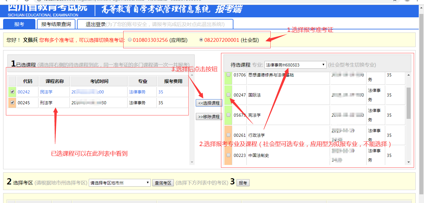Enable the 00261 行政法学 checkbox
Screen dimensions: 424x203
228,135
